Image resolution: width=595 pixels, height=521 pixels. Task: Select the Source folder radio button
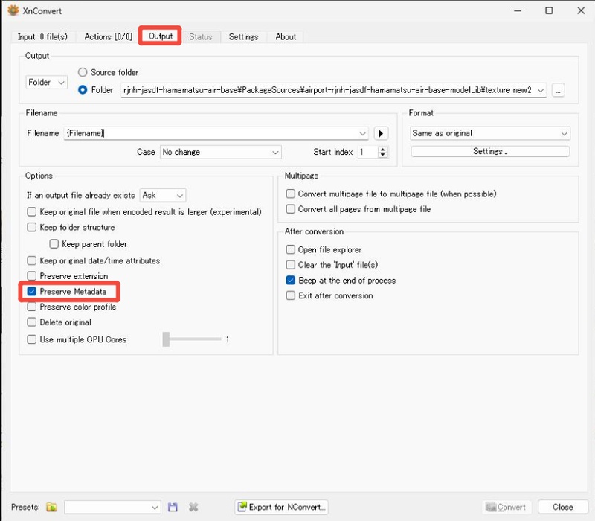[x=83, y=72]
